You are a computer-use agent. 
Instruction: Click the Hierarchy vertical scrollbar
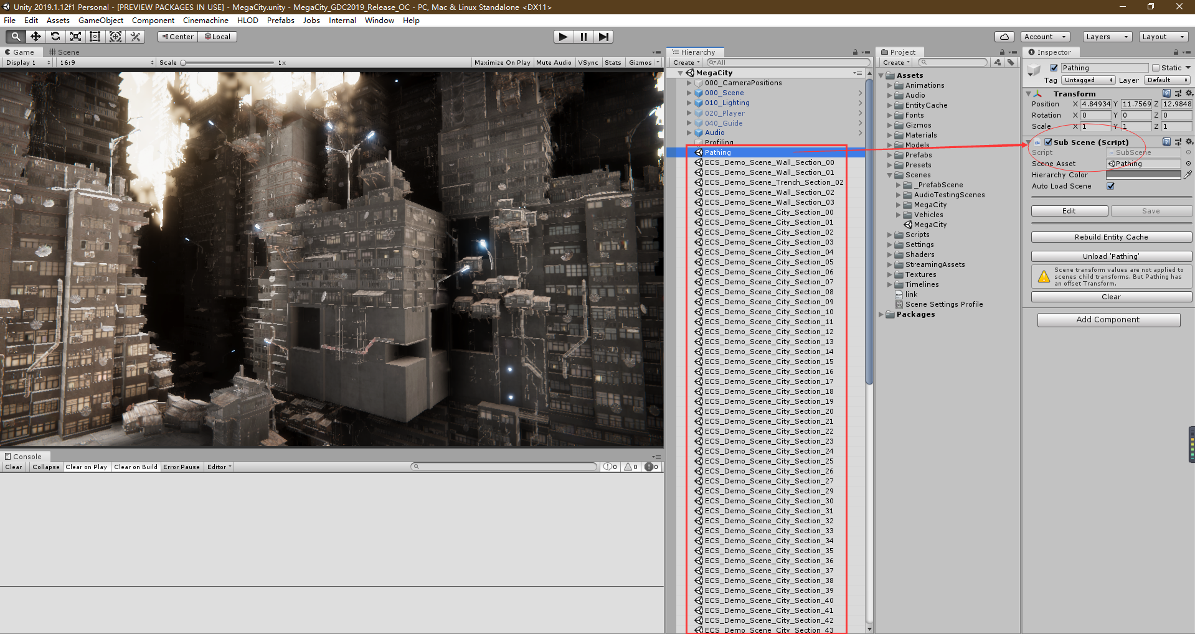point(869,231)
